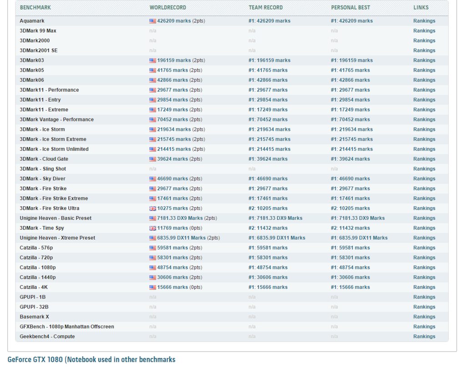Open the Fire Strike Ultra team record #2: 10205 marks

268,208
